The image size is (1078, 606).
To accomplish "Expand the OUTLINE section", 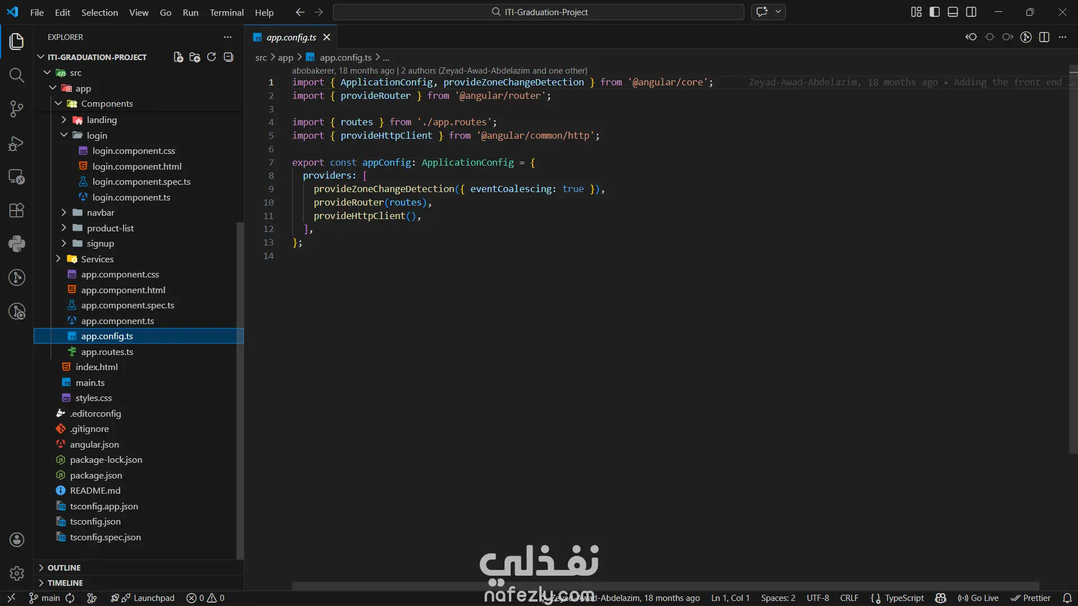I will [x=139, y=568].
